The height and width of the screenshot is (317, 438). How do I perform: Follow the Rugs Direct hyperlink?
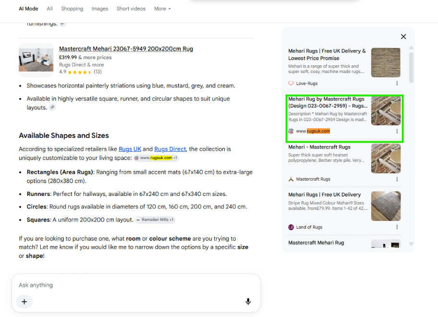pyautogui.click(x=170, y=149)
